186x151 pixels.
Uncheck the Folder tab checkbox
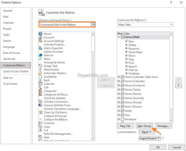point(123,111)
